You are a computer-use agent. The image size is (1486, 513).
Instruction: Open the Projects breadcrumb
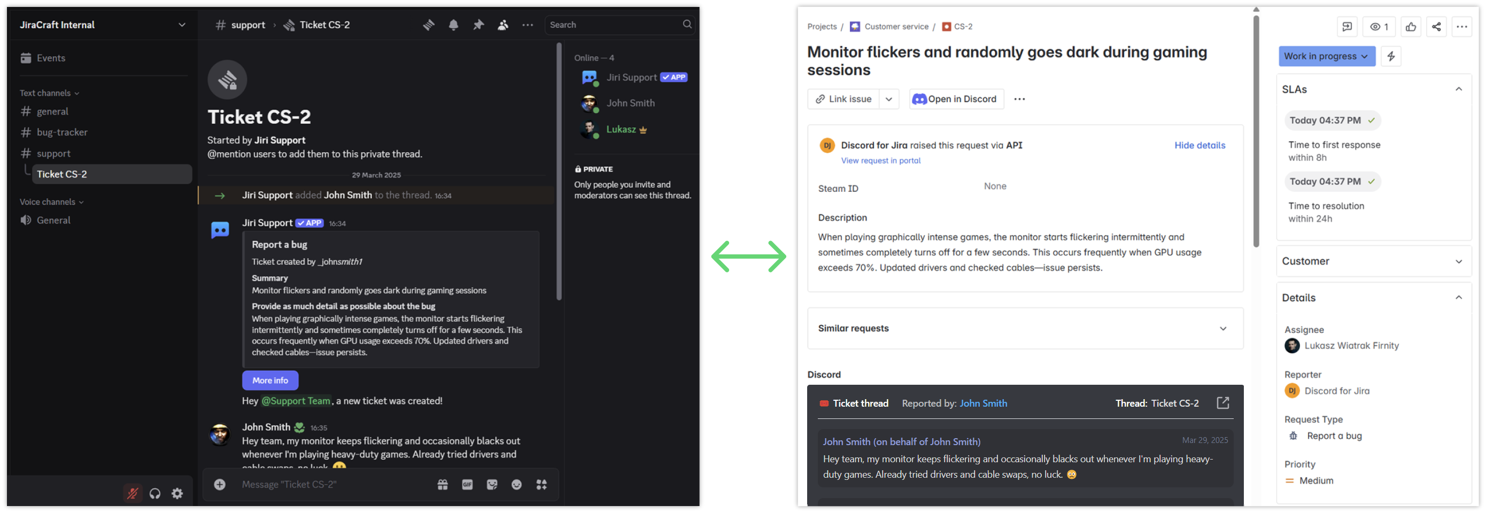[822, 26]
